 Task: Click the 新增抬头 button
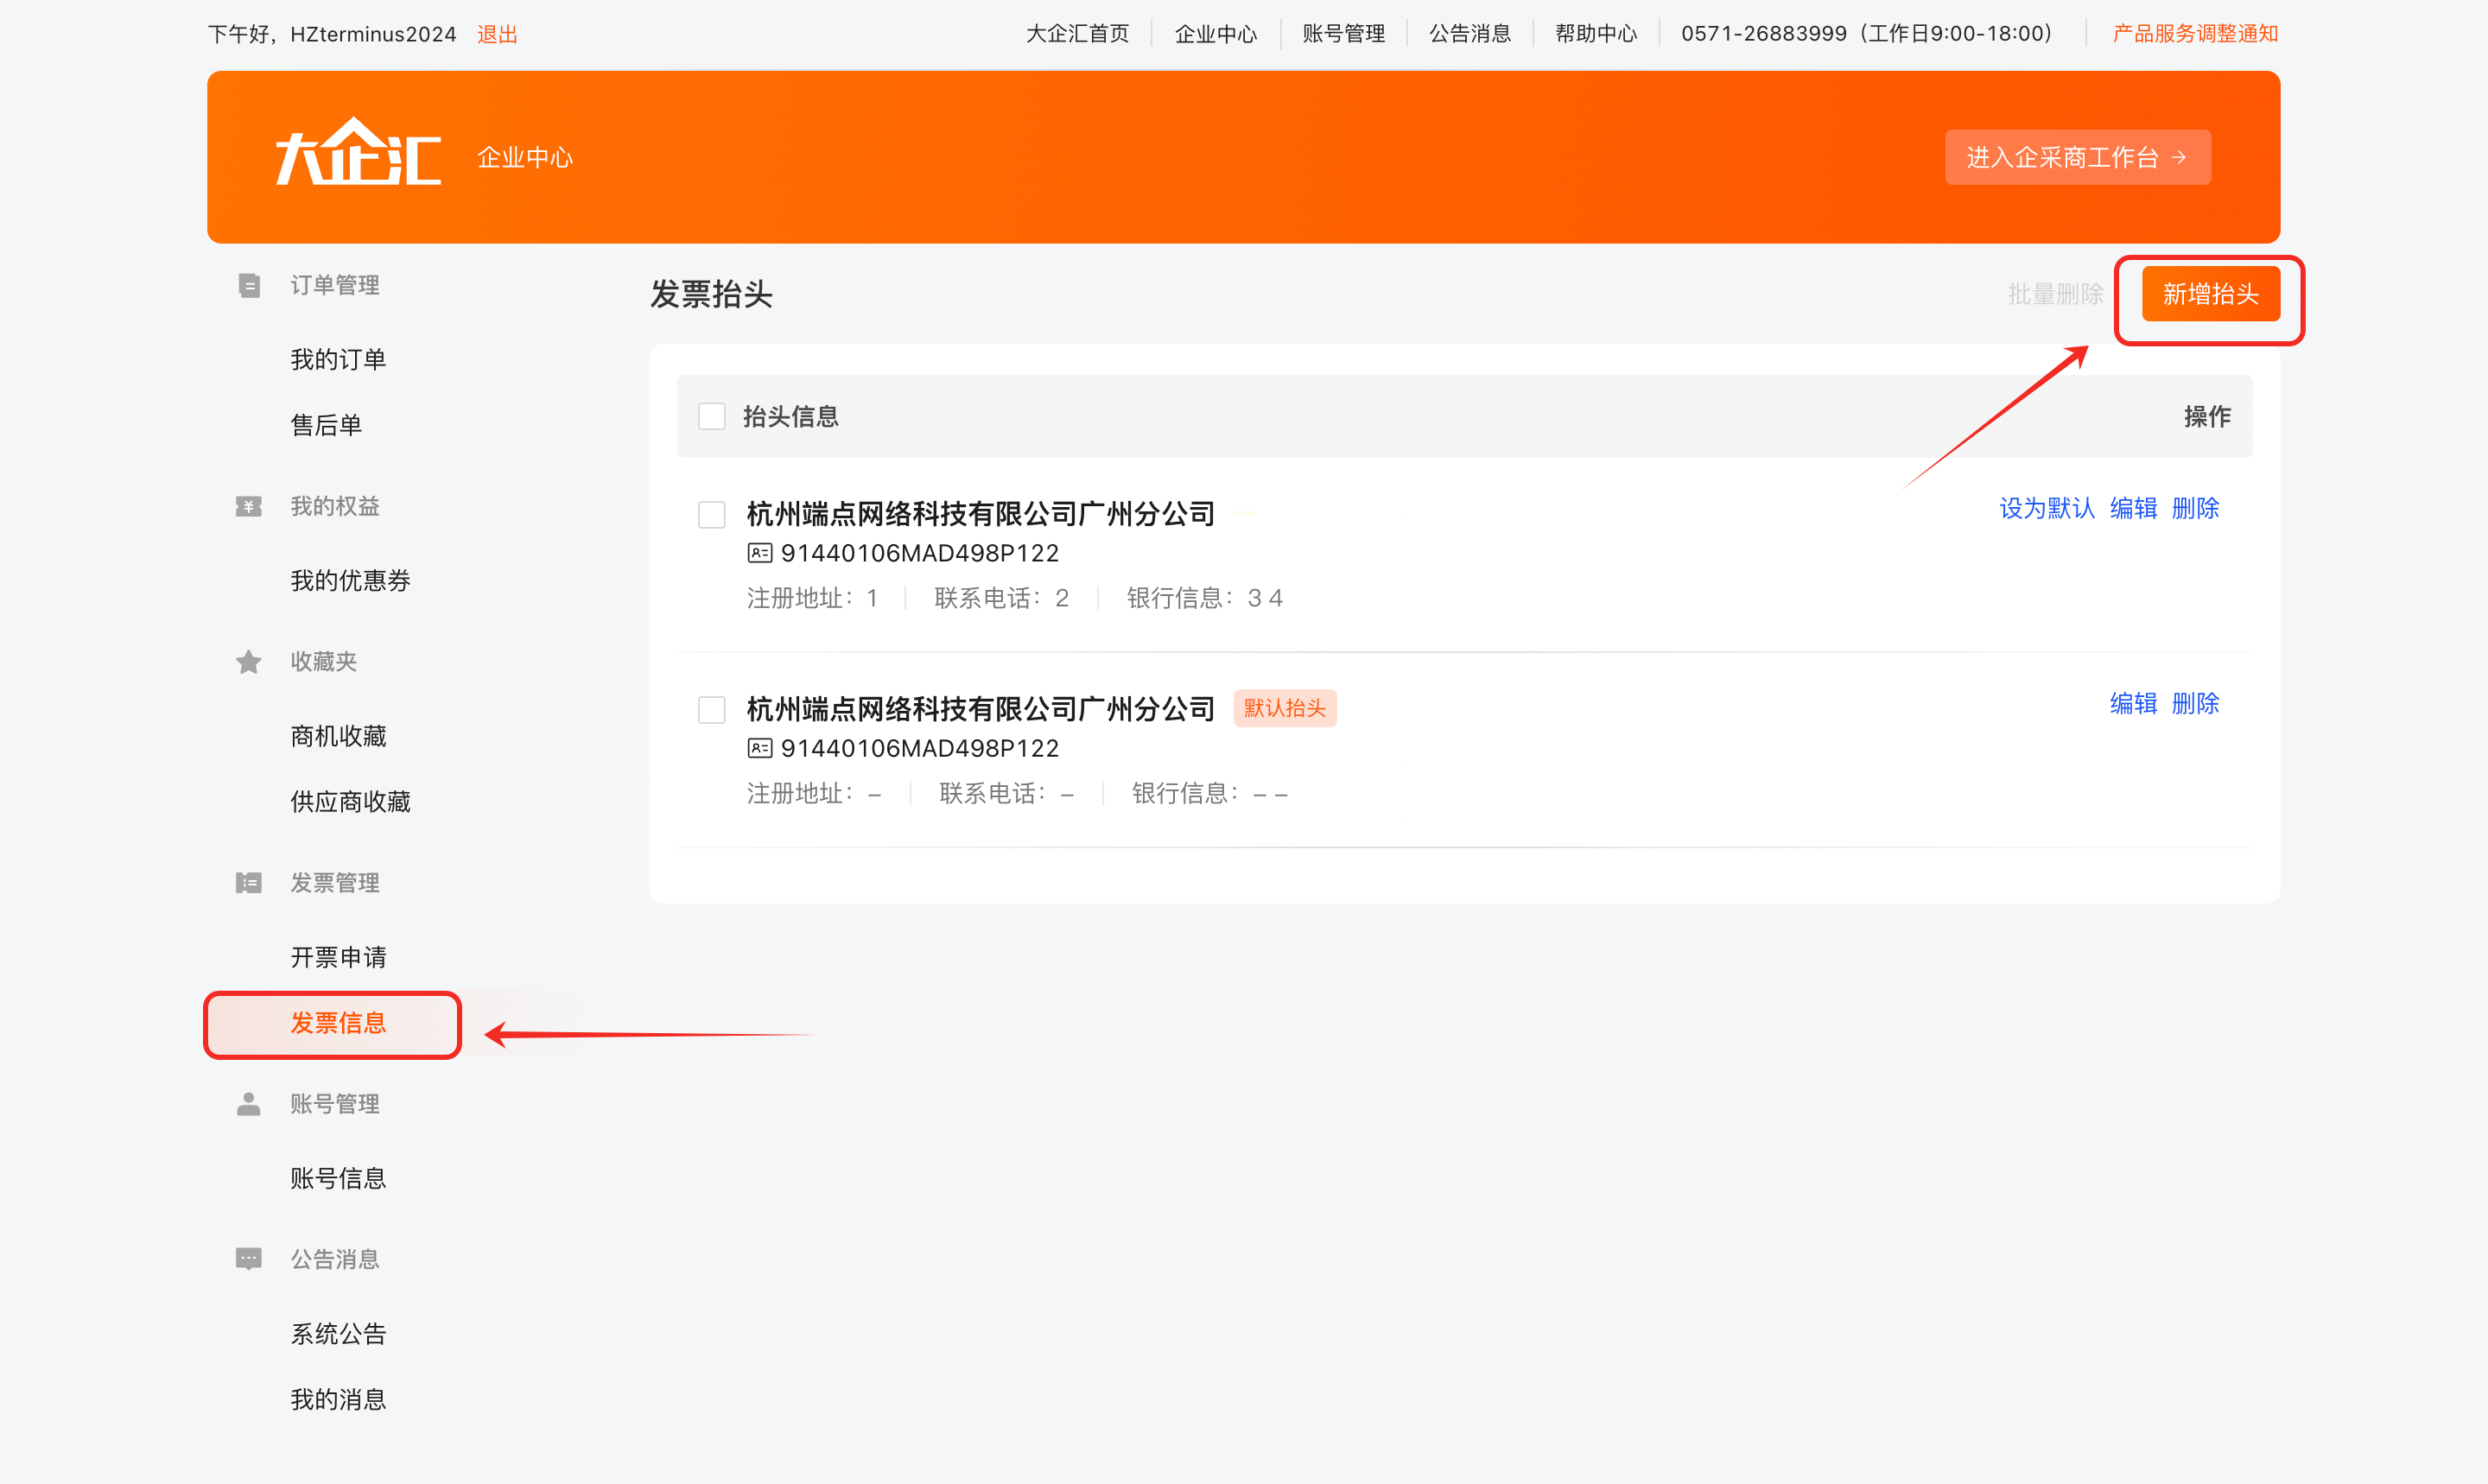click(x=2210, y=294)
